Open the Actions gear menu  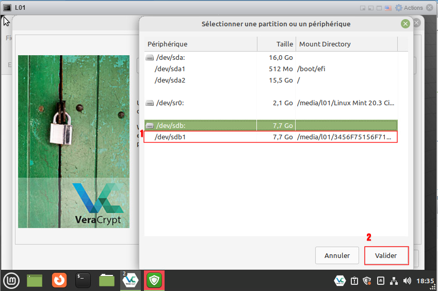409,8
